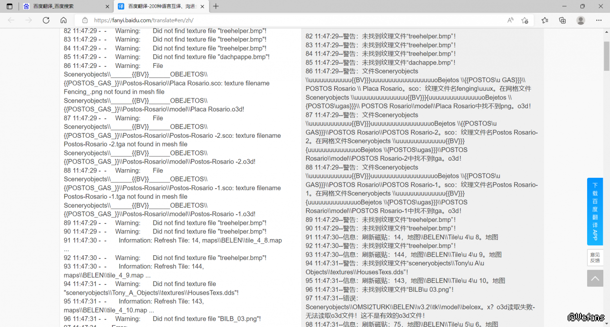Viewport: 610px width, 327px height.
Task: Open a new browser tab
Action: click(216, 6)
